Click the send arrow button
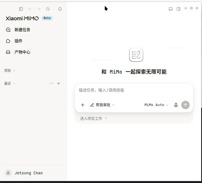Viewport: 202px width, 183px height. 185,105
